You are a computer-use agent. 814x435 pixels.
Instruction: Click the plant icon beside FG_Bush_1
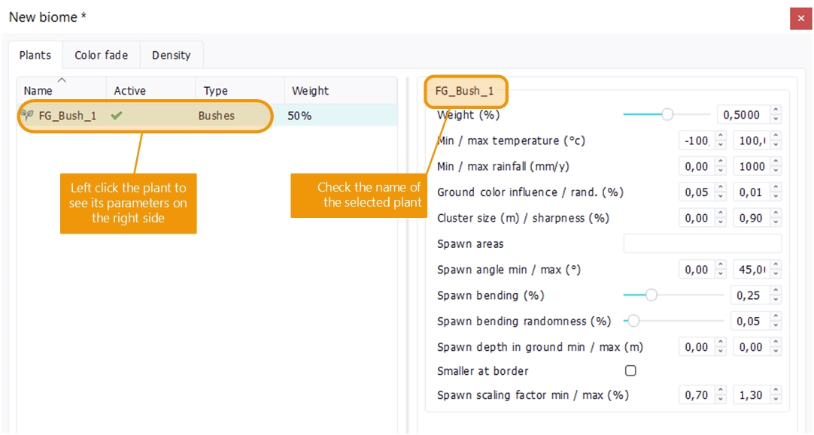pos(29,116)
